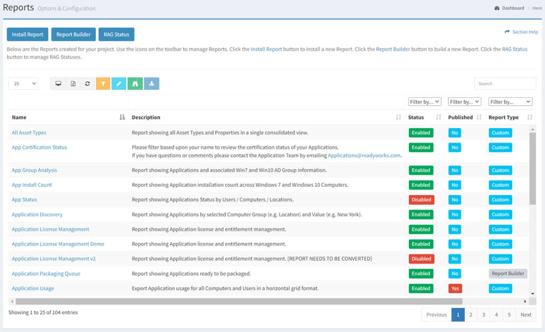Select the blue pencil edit icon
545x332 pixels.
pos(119,83)
